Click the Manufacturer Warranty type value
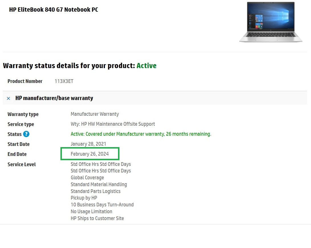 95,114
